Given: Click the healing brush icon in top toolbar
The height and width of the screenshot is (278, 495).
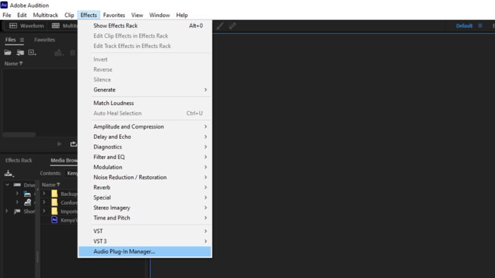Looking at the screenshot, I should pos(233,26).
